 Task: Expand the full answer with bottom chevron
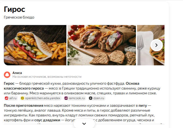(x=84, y=123)
